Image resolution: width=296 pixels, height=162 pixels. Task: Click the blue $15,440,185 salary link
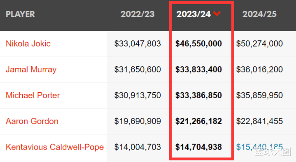pos(259,147)
